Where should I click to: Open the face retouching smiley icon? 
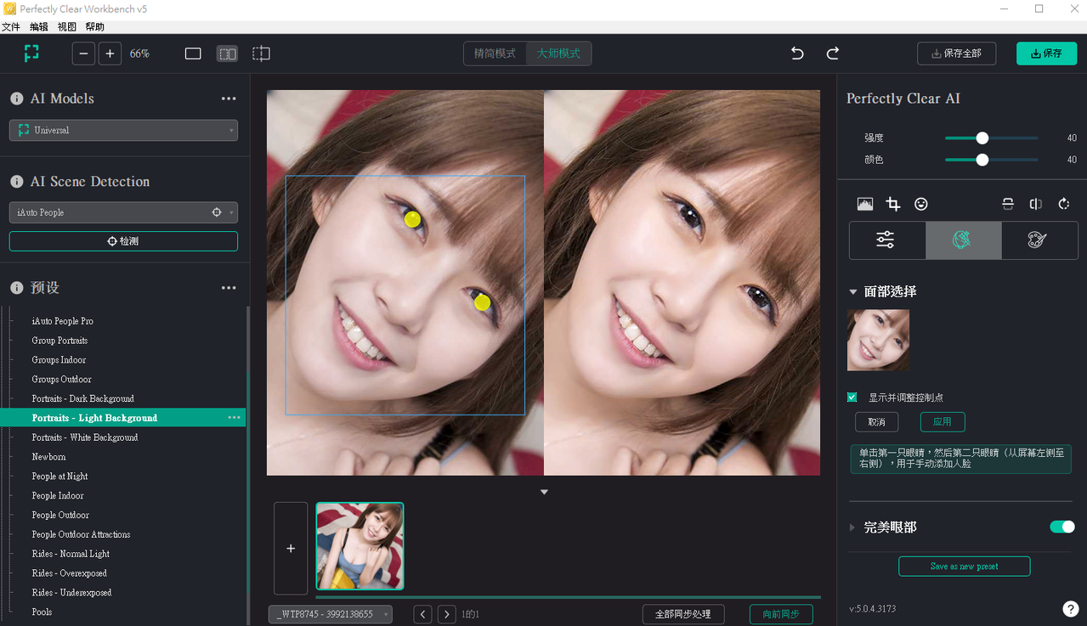pyautogui.click(x=920, y=204)
